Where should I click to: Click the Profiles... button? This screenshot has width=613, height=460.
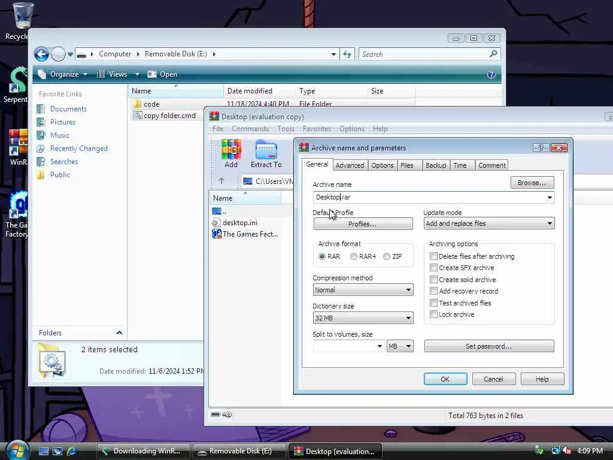pos(363,224)
